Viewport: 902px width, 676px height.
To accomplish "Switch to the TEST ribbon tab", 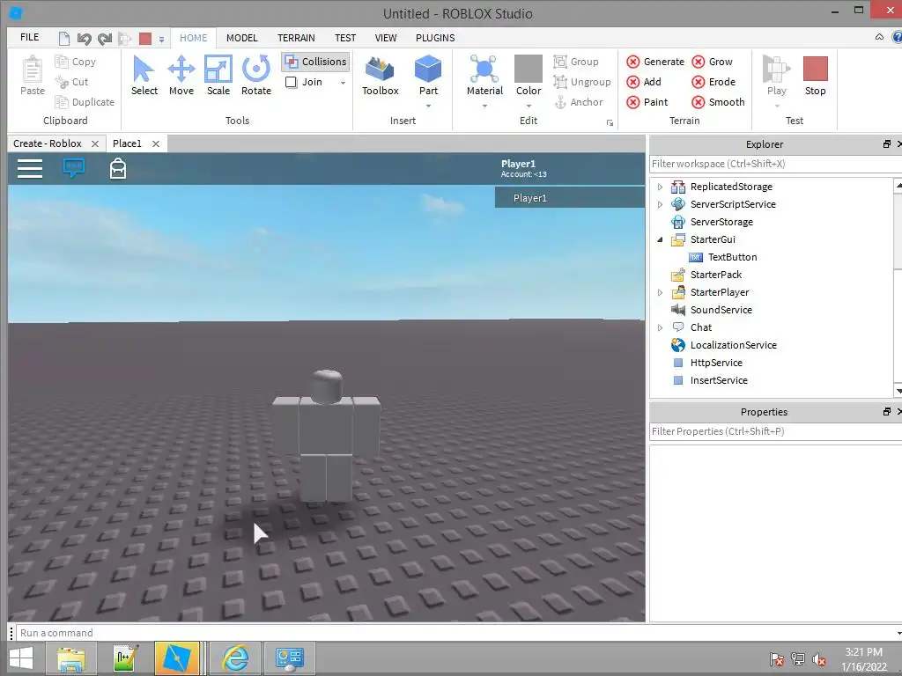I will click(345, 38).
